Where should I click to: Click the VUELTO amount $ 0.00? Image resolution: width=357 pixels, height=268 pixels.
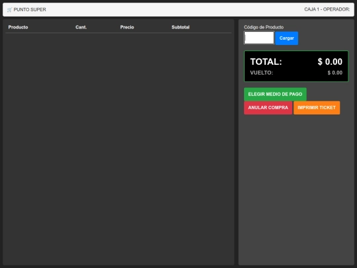coord(335,73)
